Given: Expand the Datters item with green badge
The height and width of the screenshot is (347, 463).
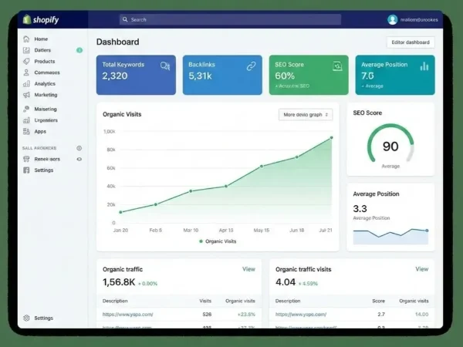Looking at the screenshot, I should pos(42,50).
